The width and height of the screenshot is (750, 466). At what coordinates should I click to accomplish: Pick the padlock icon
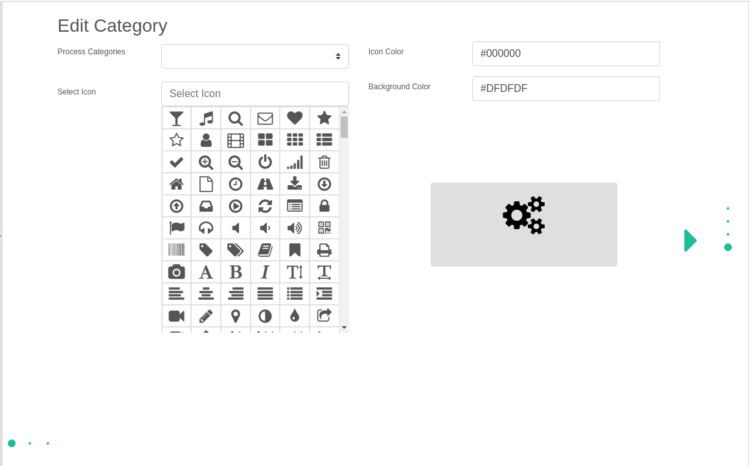324,206
